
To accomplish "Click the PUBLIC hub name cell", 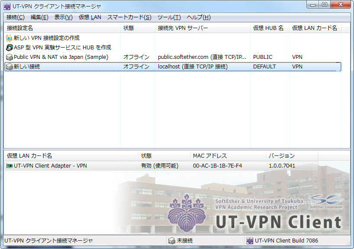I will [x=263, y=57].
